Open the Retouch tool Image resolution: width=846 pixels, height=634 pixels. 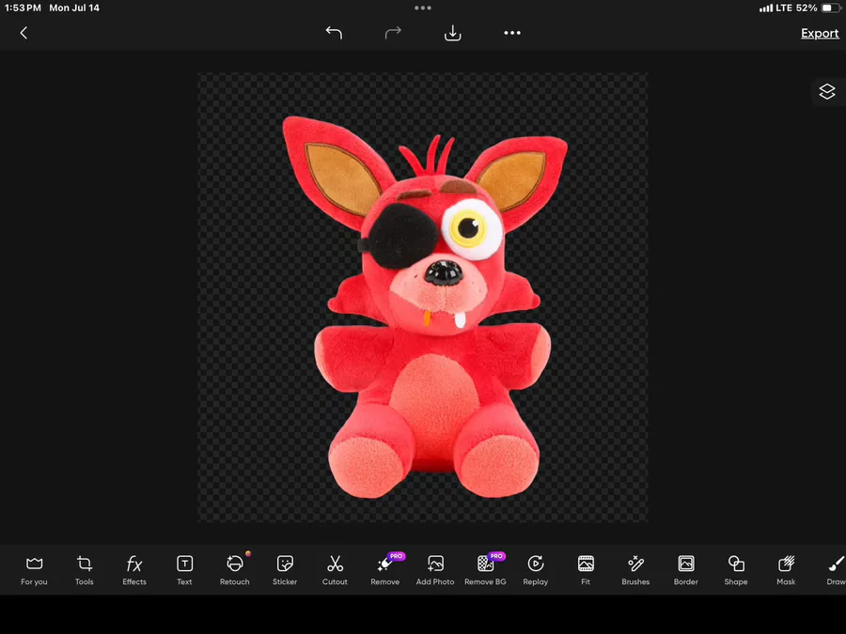tap(235, 570)
